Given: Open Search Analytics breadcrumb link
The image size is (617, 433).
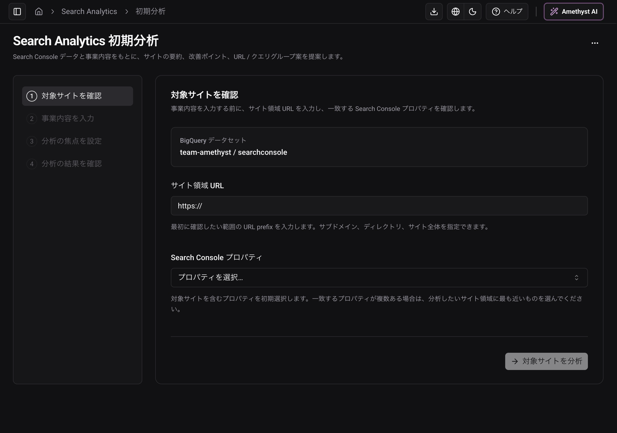Looking at the screenshot, I should [x=89, y=12].
